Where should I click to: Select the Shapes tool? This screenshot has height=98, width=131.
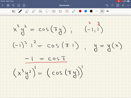click(x=40, y=11)
